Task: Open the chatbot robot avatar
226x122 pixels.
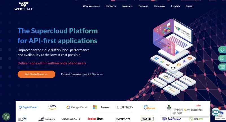Action: click(216, 112)
